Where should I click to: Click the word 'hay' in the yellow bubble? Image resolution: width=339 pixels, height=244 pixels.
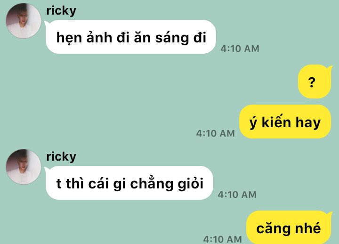pyautogui.click(x=308, y=122)
